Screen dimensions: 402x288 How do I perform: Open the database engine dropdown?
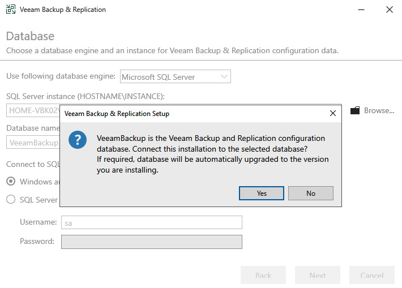[176, 76]
